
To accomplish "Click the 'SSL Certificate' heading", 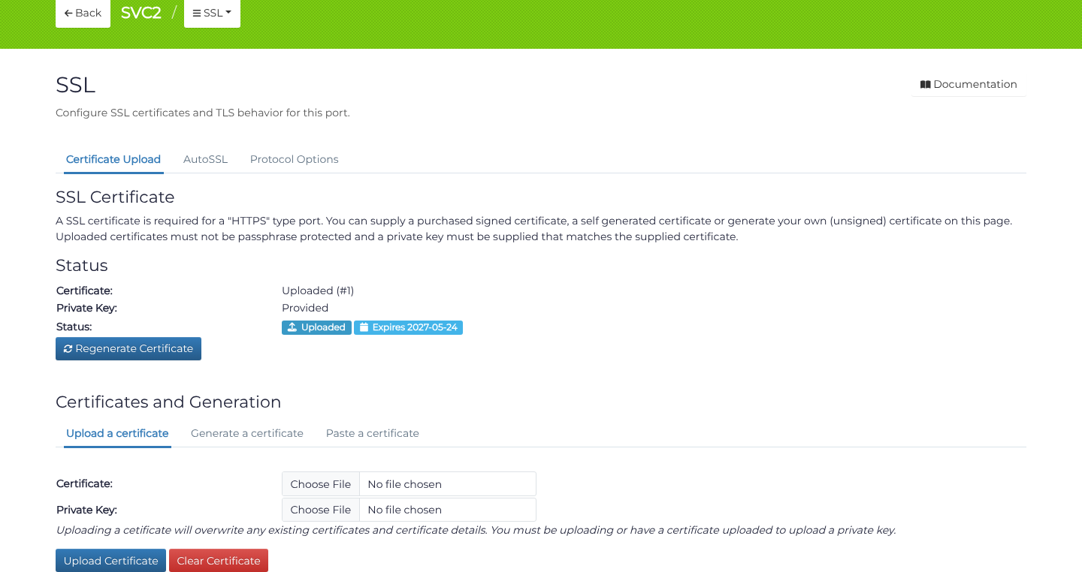I will tap(115, 197).
